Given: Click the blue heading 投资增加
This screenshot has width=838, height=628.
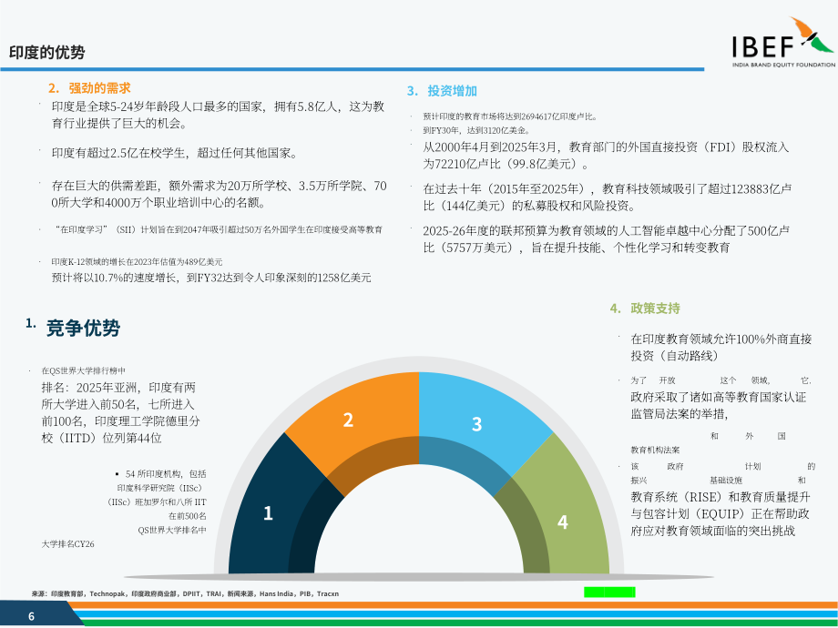Looking at the screenshot, I should (452, 91).
